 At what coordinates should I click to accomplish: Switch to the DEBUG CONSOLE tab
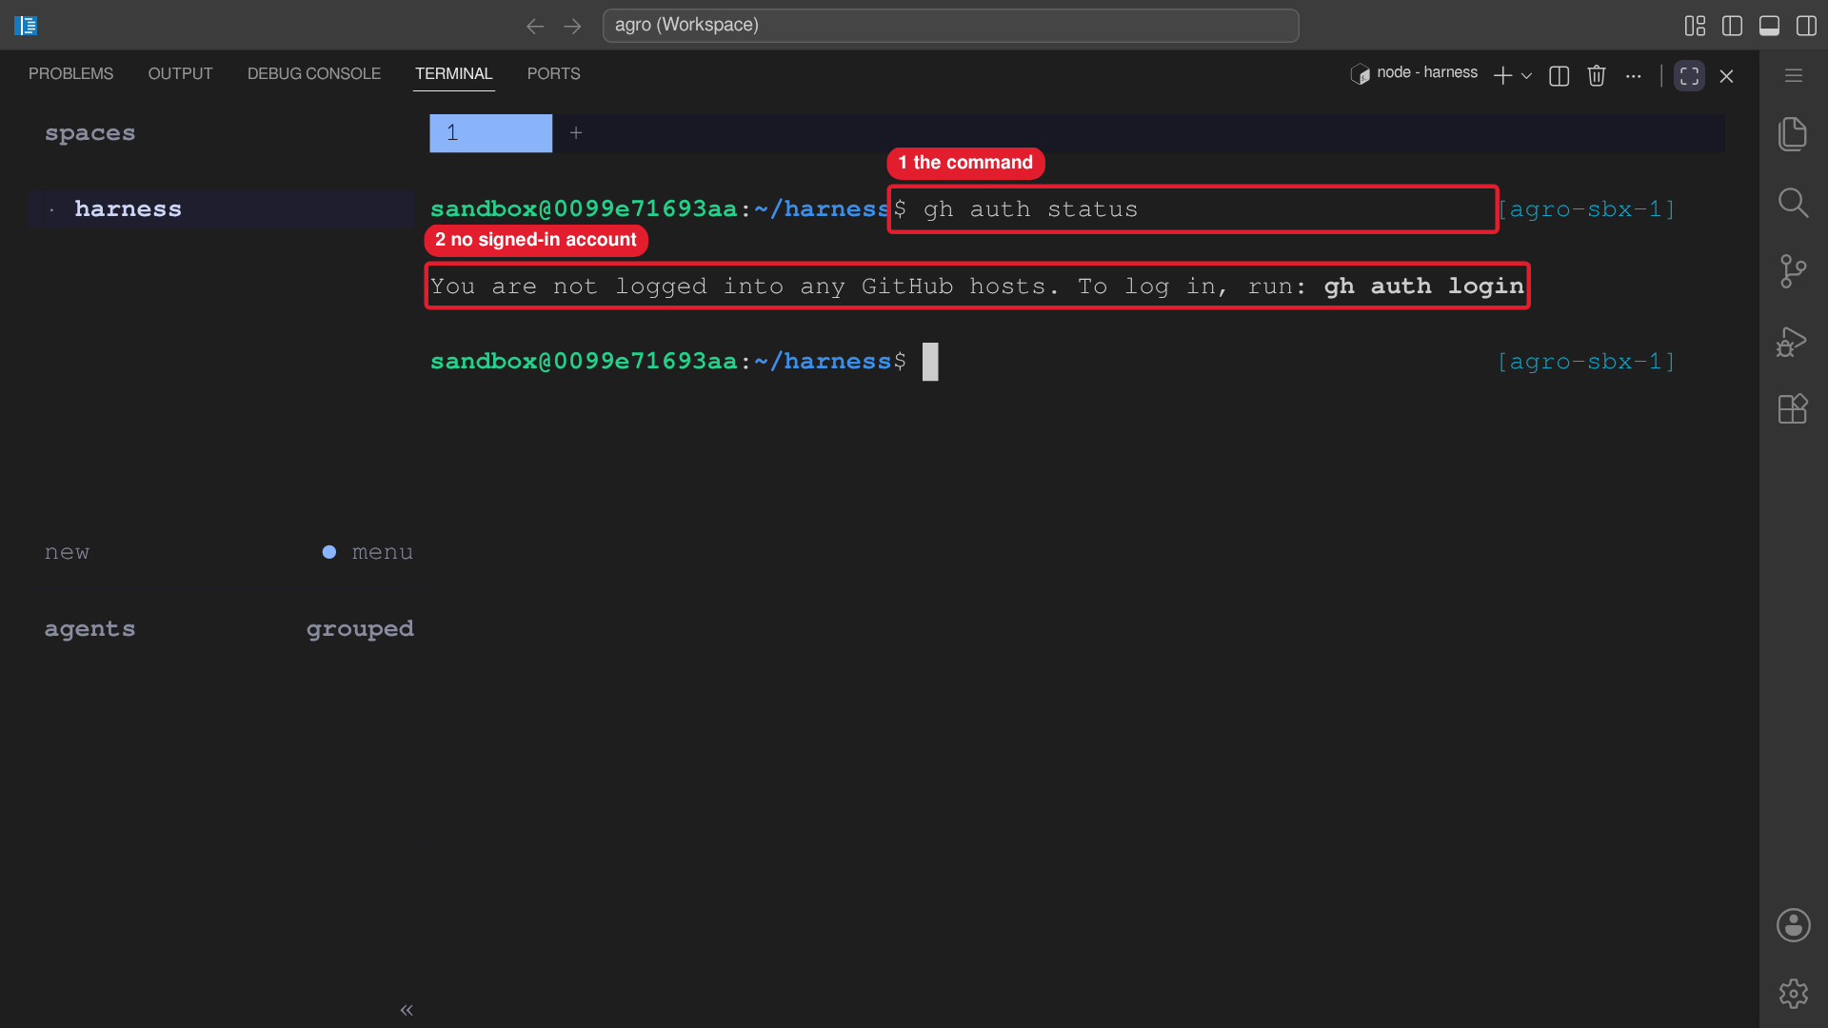click(314, 73)
